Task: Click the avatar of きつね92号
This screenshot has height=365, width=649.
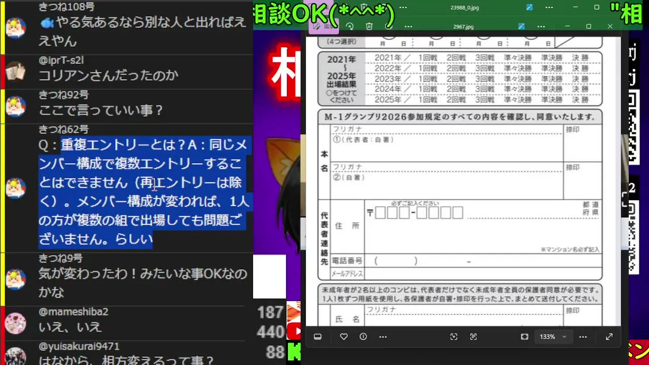Action: coord(16,106)
